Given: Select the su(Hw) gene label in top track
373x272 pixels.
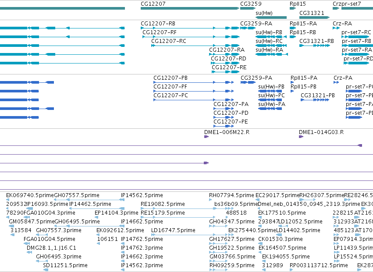Looking at the screenshot, I should (264, 13).
